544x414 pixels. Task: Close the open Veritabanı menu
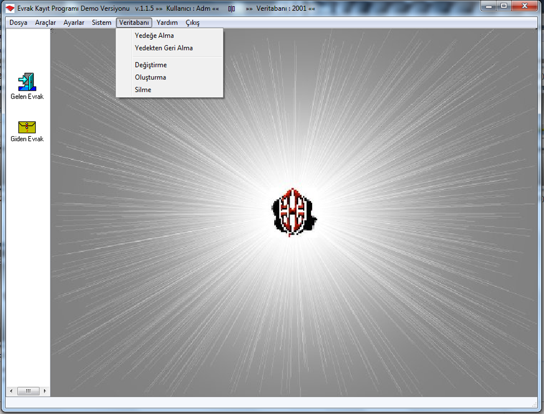tap(134, 23)
